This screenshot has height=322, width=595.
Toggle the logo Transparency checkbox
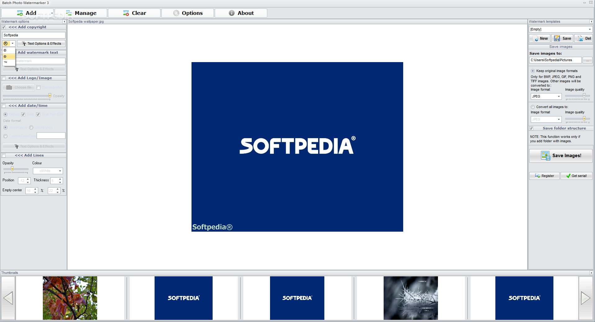point(38,88)
